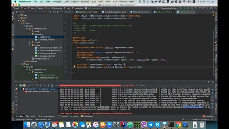
Task: Collapse AddControllerTest node in test results
Action: coord(20,89)
